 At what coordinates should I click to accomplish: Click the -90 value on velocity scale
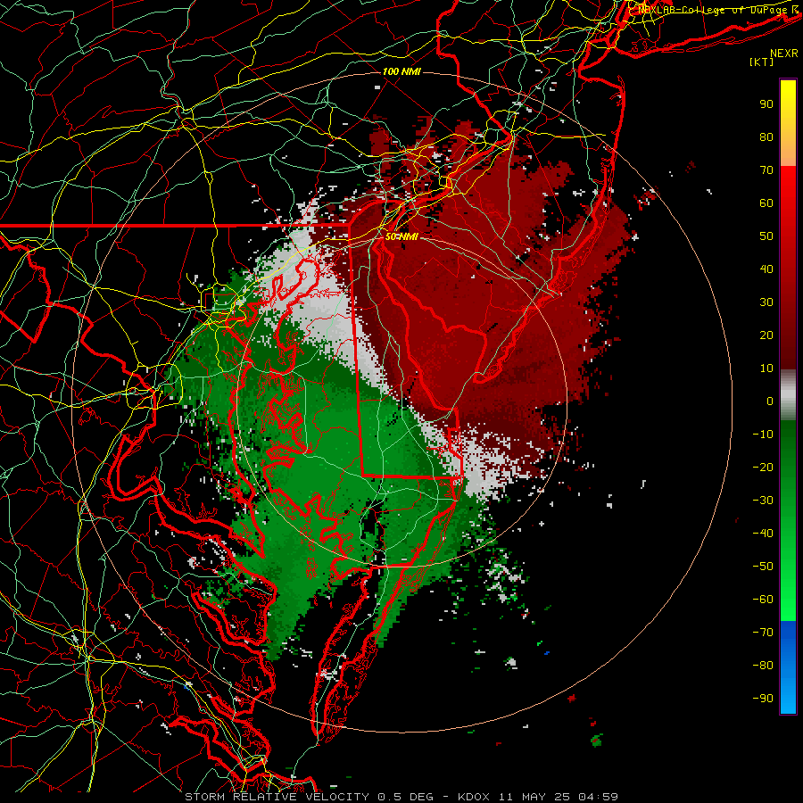[763, 699]
